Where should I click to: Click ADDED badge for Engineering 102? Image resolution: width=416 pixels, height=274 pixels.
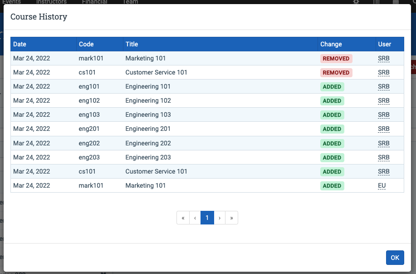[x=332, y=101]
